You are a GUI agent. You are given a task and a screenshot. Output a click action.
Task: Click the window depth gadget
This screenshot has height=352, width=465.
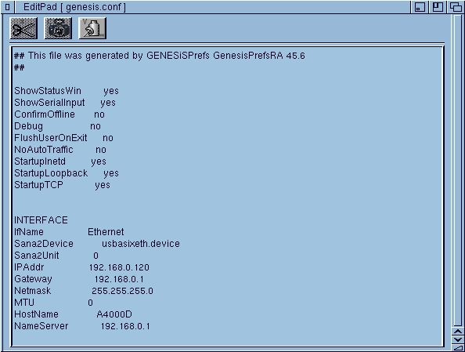tap(456, 7)
